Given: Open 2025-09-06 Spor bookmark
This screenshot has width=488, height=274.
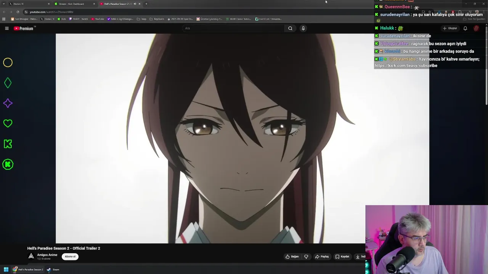Looking at the screenshot, I should tap(180, 19).
